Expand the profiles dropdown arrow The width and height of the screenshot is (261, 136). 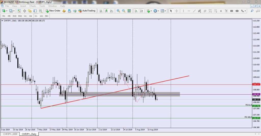pos(14,11)
